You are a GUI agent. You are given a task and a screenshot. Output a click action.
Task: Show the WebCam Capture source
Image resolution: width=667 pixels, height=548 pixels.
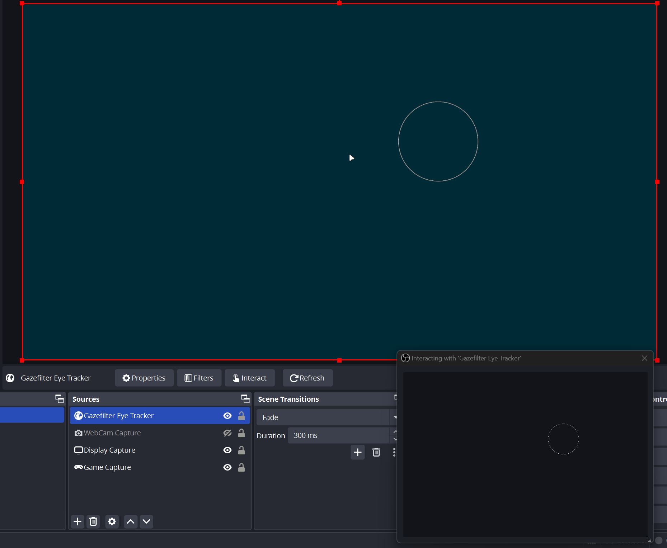click(227, 433)
